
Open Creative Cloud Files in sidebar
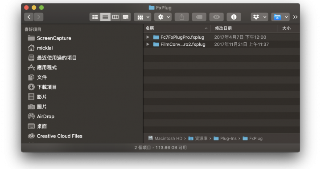(82, 136)
